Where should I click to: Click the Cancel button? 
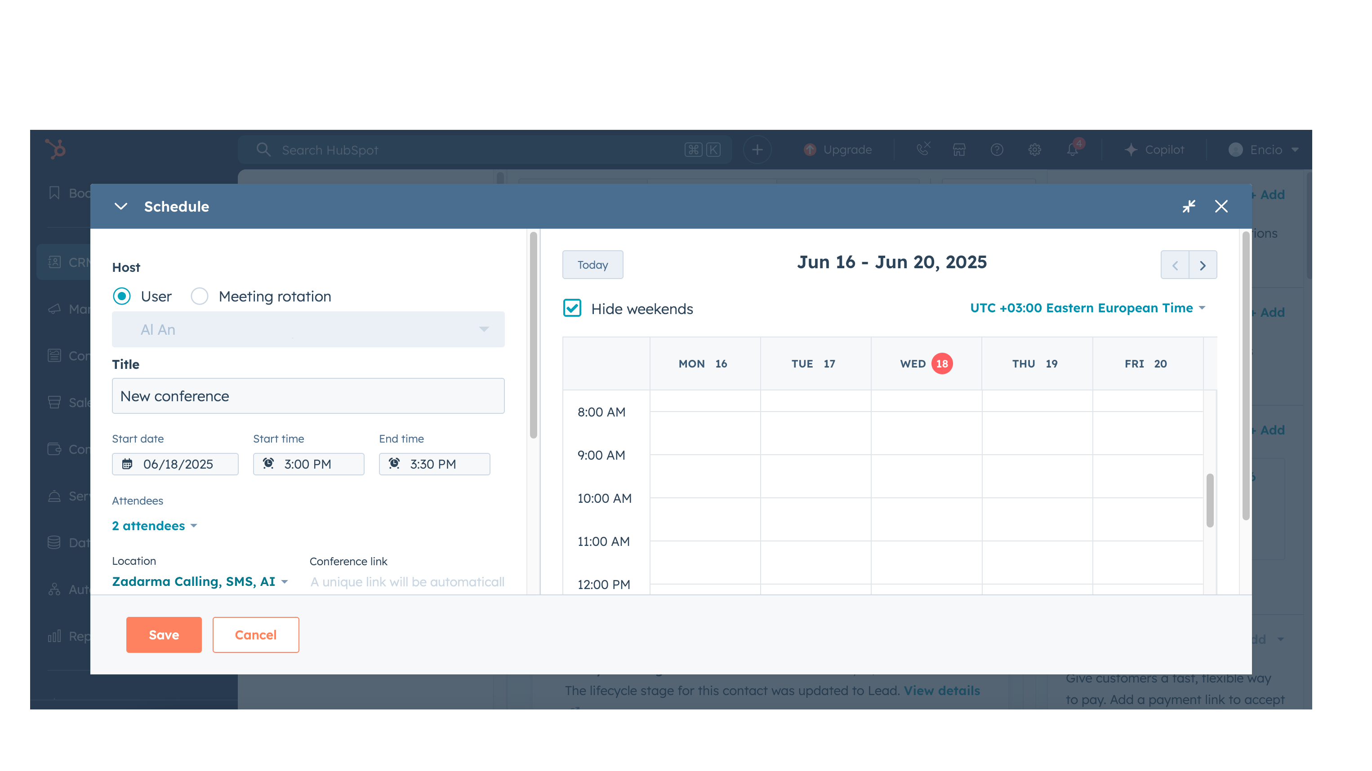click(255, 634)
